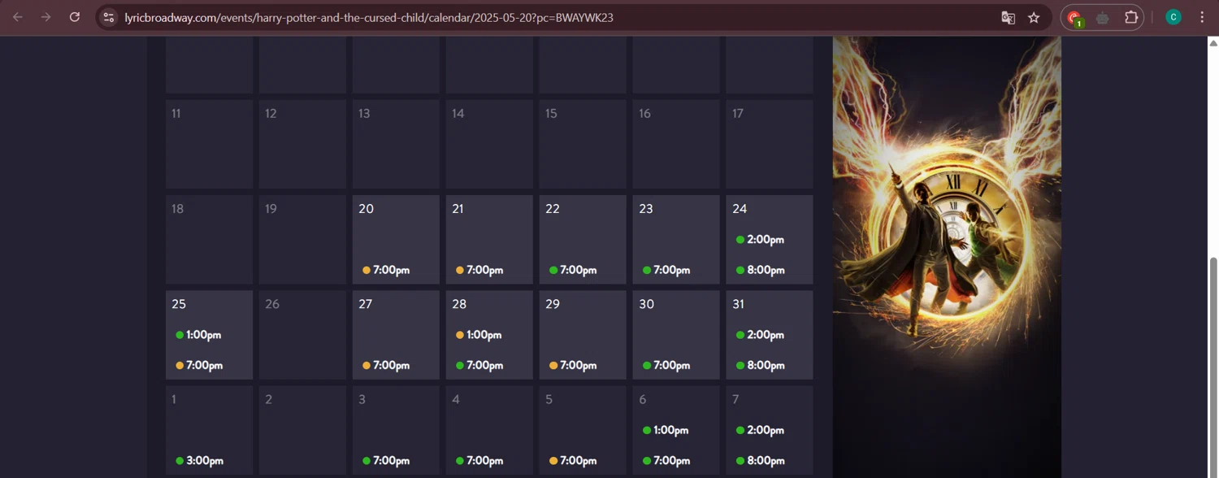Select 7:00pm show on June 3

pos(386,461)
